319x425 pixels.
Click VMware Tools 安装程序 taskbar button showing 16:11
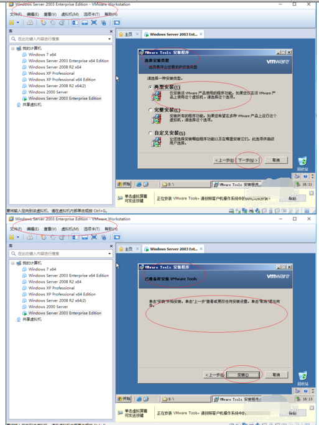[x=237, y=184]
